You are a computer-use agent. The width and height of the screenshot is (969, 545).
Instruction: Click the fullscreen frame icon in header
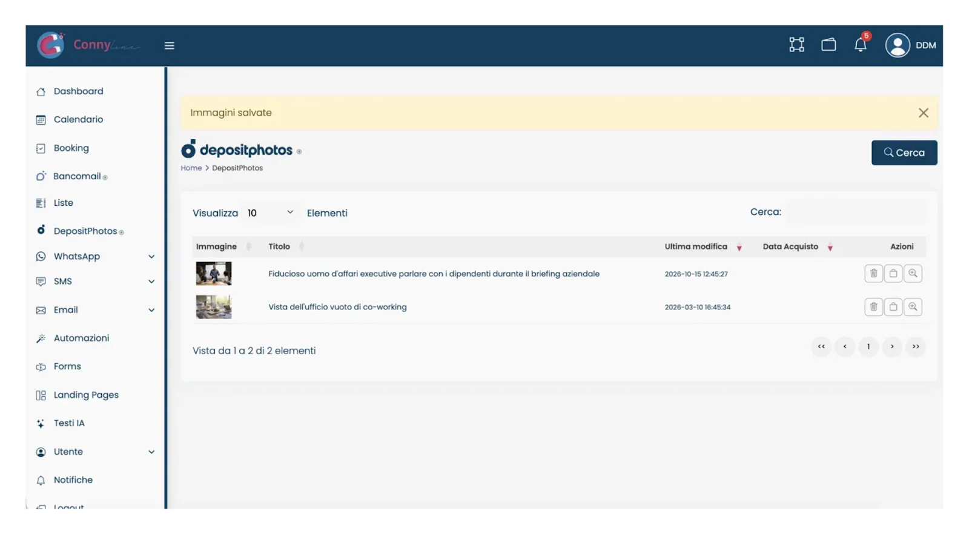click(x=796, y=45)
